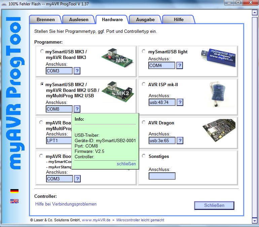Click the Geräte-ID: mySmartUSB2-0001 text
This screenshot has width=259, height=227.
(x=105, y=140)
